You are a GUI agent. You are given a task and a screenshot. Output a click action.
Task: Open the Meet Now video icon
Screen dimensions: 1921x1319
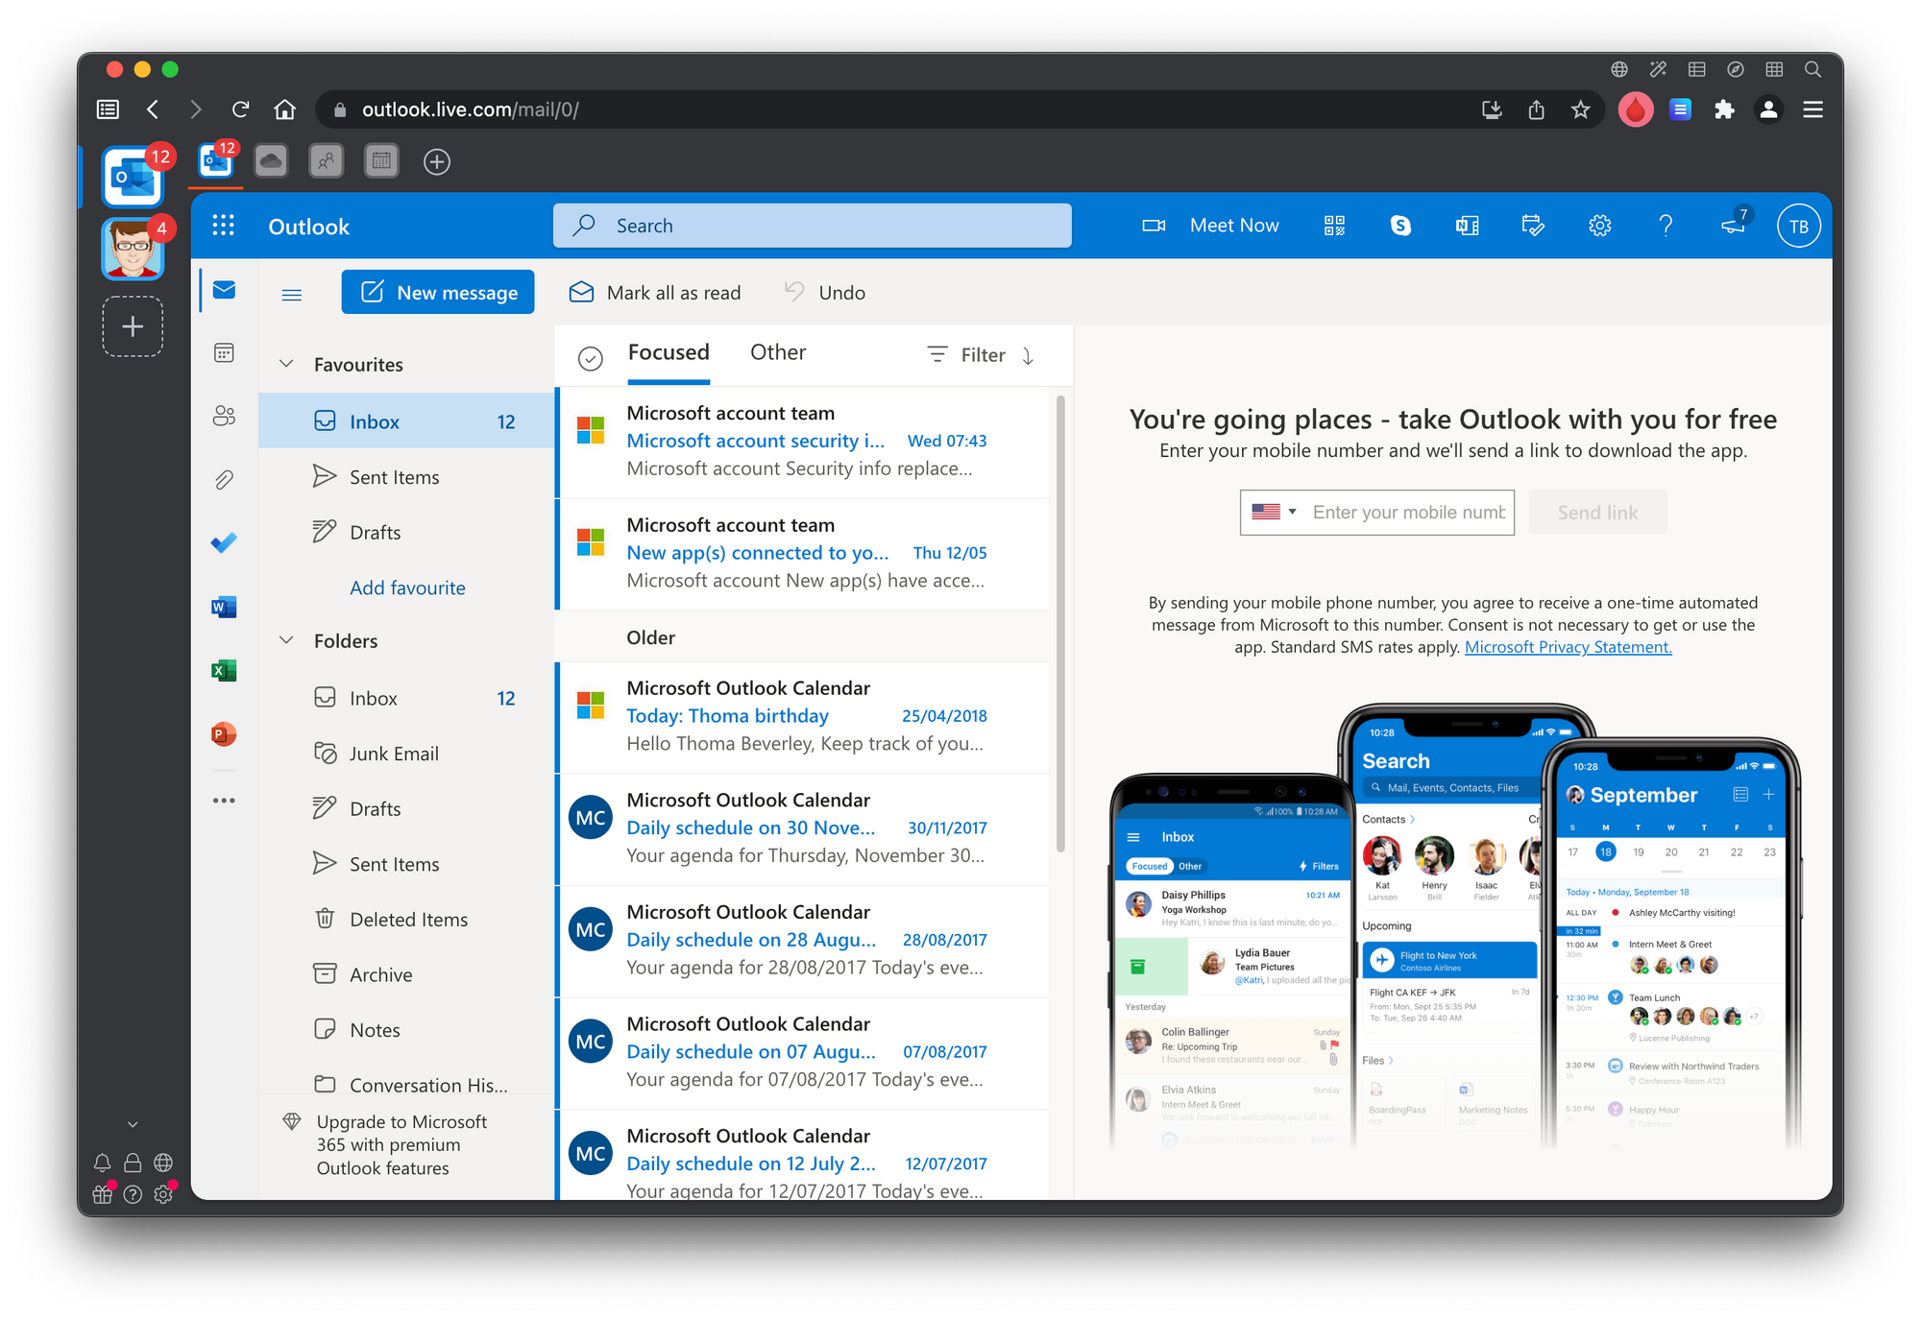pyautogui.click(x=1154, y=225)
